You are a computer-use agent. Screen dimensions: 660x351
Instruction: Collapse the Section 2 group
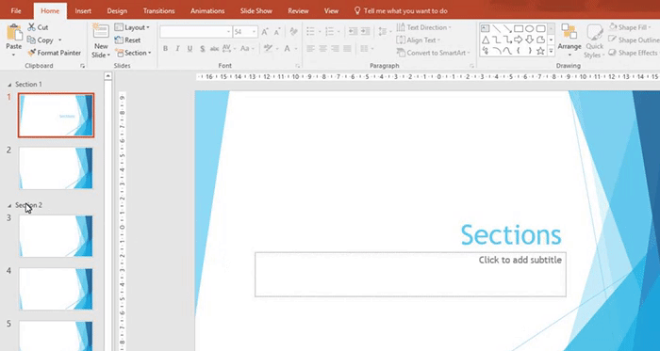coord(9,206)
